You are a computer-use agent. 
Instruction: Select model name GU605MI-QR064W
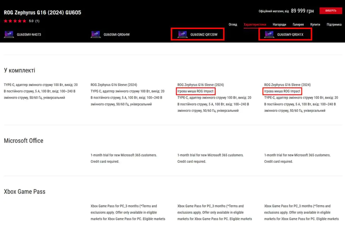click(117, 35)
